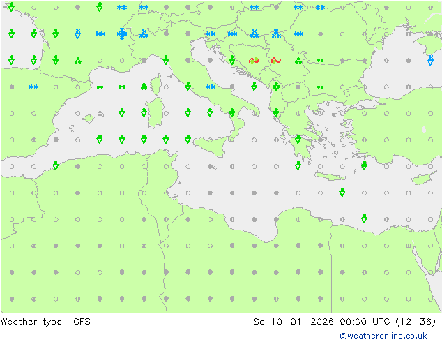Click the red freezing rain symbol over Serbia
This screenshot has height=342, width=442.
(x=276, y=60)
